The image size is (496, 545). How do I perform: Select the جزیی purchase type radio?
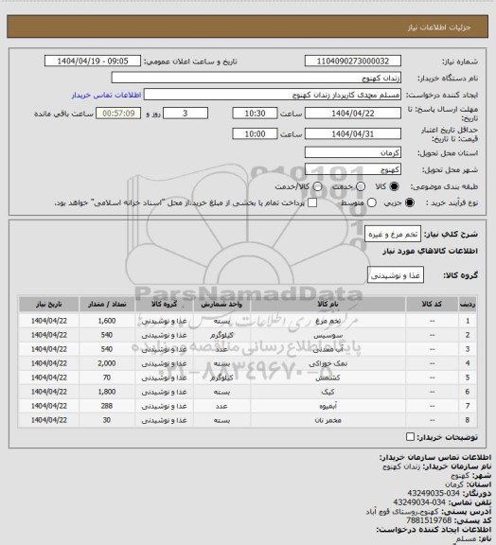click(x=410, y=202)
